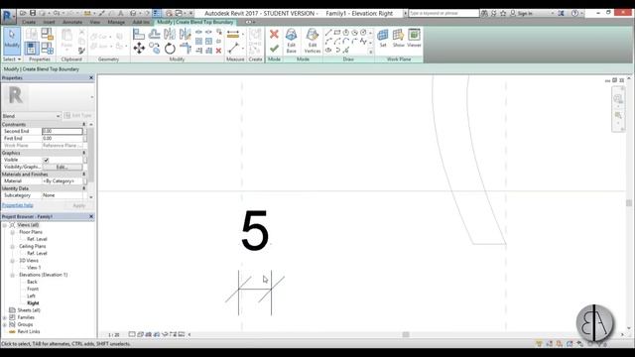
Task: Cancel edit mode with the red X
Action: click(274, 35)
